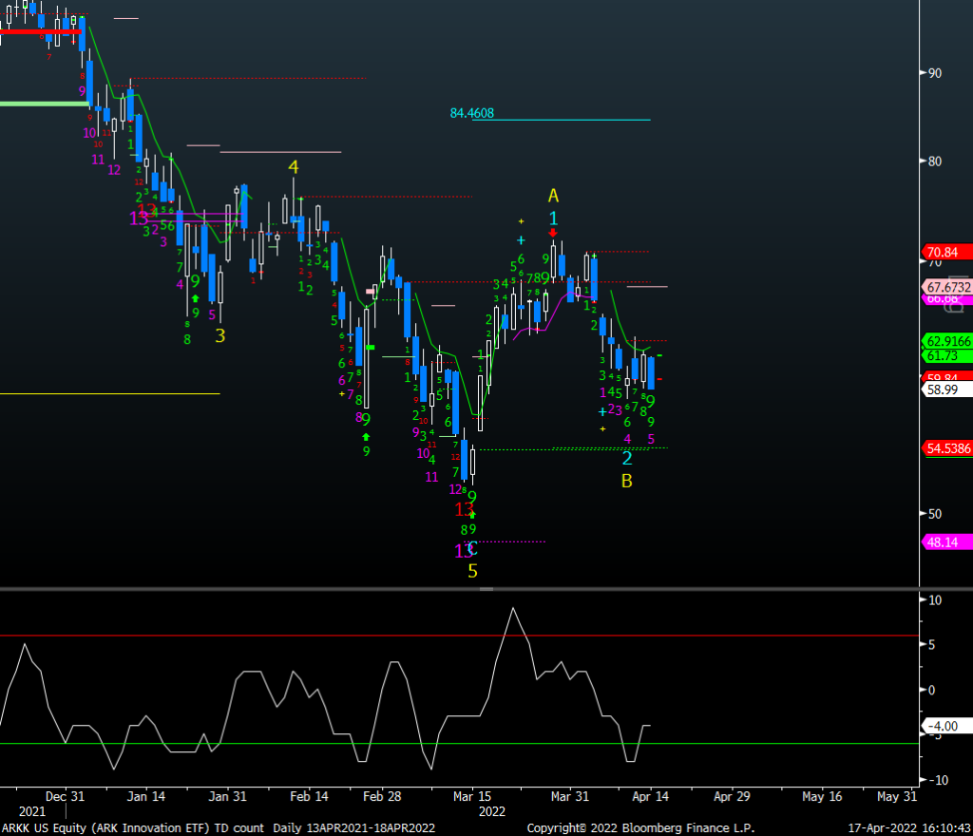This screenshot has width=973, height=836.
Task: Click the white 58.99 last price tag
Action: (x=947, y=389)
